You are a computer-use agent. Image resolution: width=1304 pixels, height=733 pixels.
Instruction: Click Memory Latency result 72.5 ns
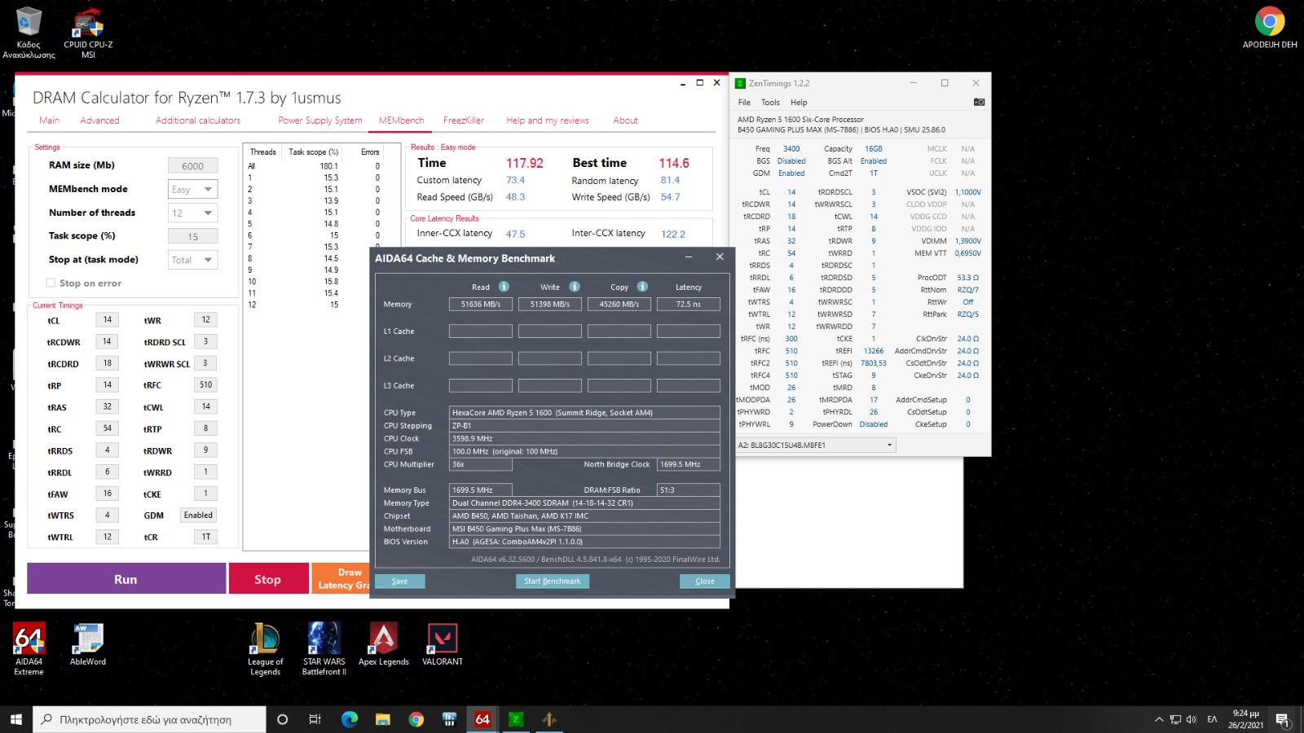click(x=689, y=304)
